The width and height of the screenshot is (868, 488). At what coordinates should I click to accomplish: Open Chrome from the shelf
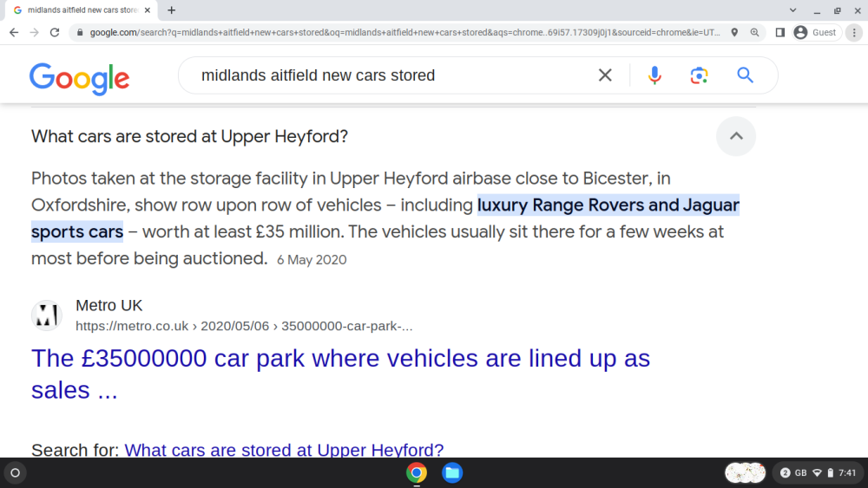click(x=417, y=472)
